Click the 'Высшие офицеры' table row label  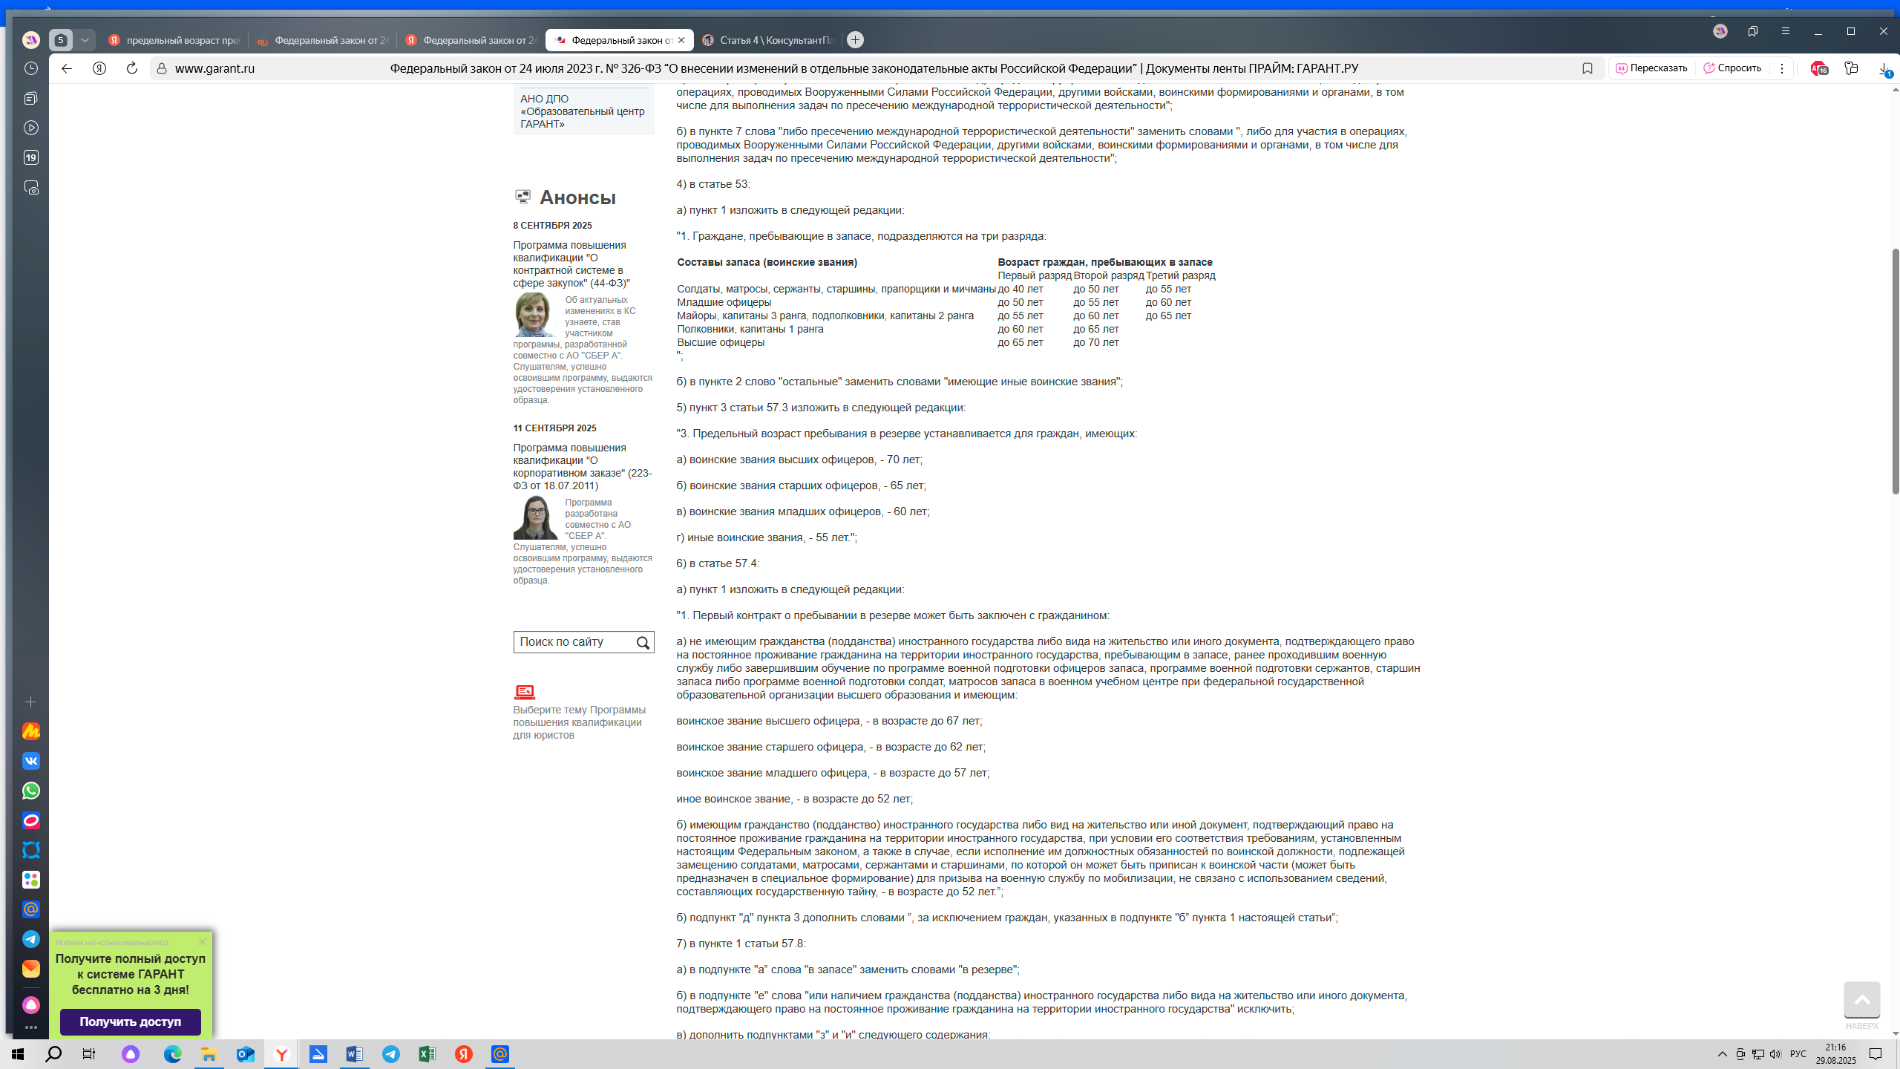coord(721,342)
